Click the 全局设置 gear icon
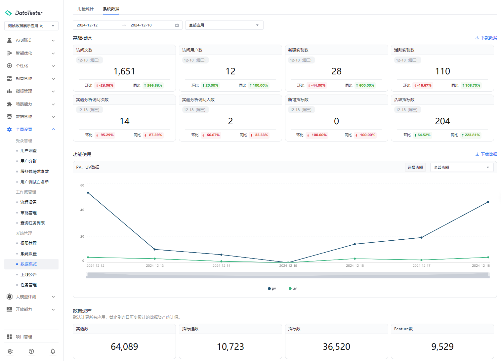 pyautogui.click(x=9, y=130)
